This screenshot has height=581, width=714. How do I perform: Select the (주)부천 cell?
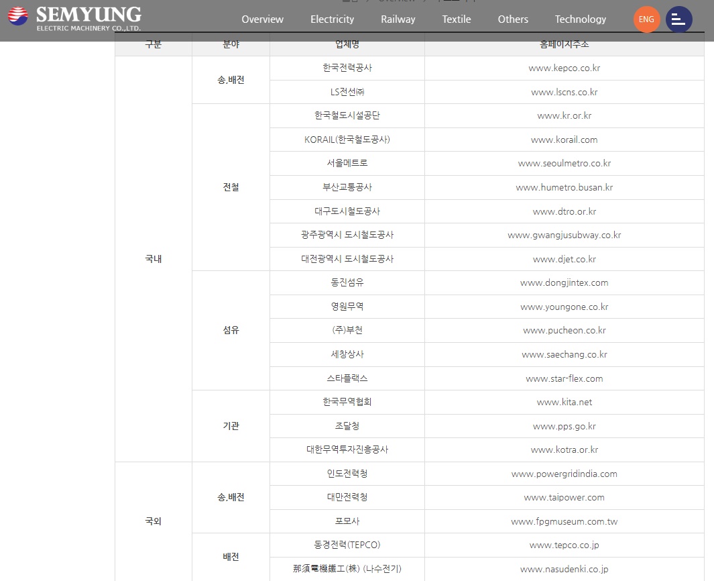click(x=347, y=330)
